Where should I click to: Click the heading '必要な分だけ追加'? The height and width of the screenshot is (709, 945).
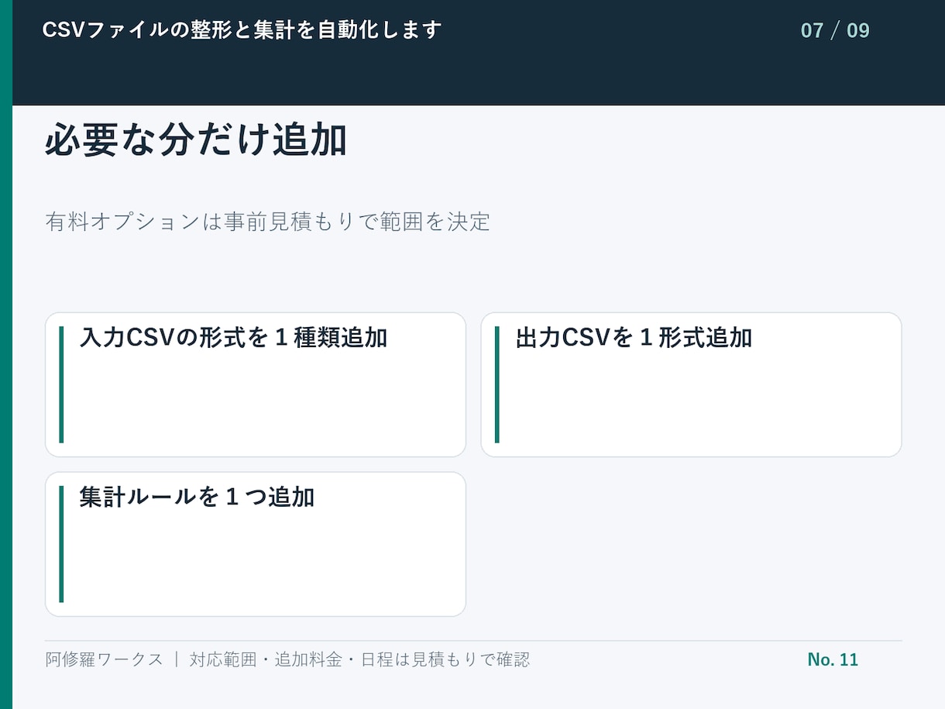pyautogui.click(x=195, y=141)
